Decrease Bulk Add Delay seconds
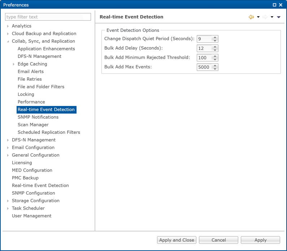Image resolution: width=287 pixels, height=251 pixels. point(215,50)
